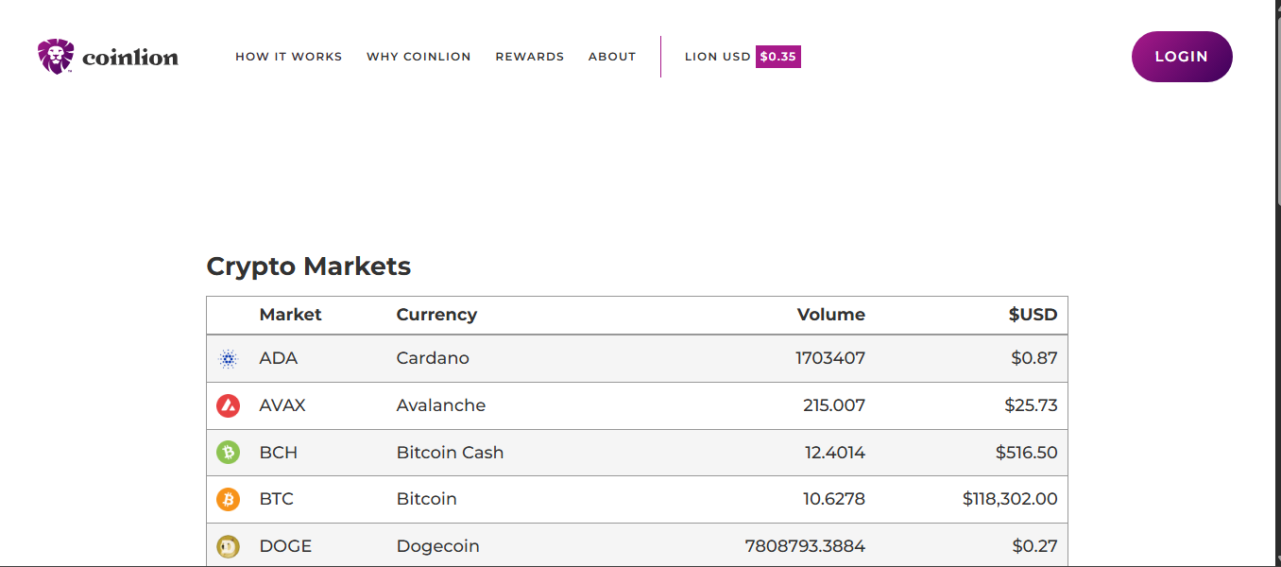The width and height of the screenshot is (1281, 567).
Task: Click the Dogecoin DOGE coin icon
Action: click(228, 546)
